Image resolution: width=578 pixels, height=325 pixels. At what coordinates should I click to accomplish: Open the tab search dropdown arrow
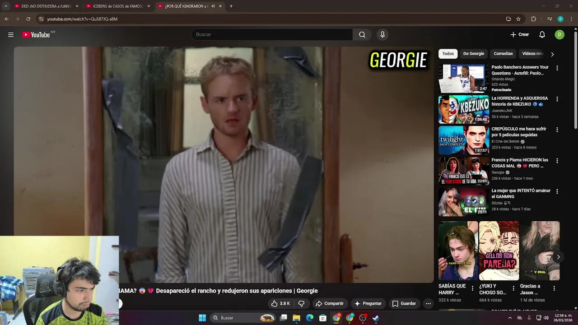(5, 6)
